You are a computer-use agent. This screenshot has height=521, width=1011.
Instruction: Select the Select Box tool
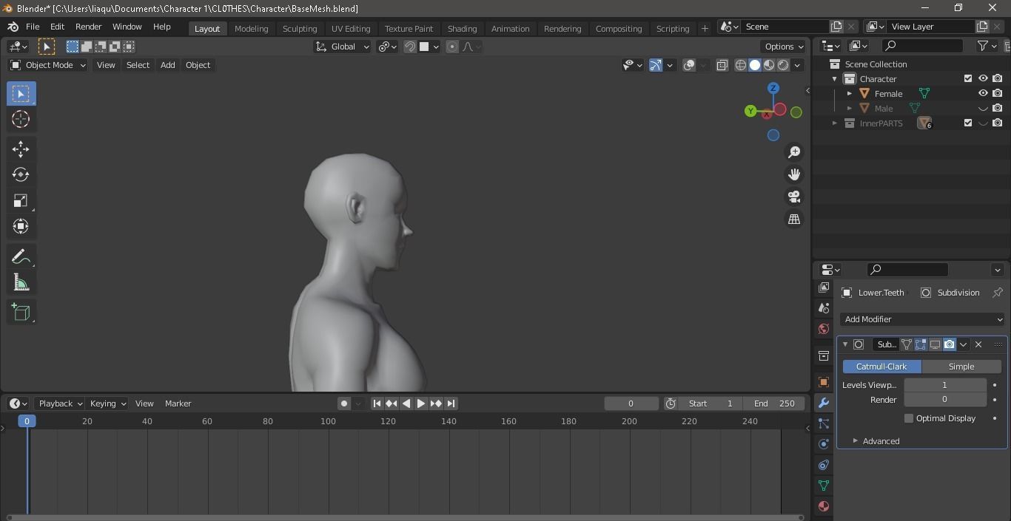click(x=21, y=94)
